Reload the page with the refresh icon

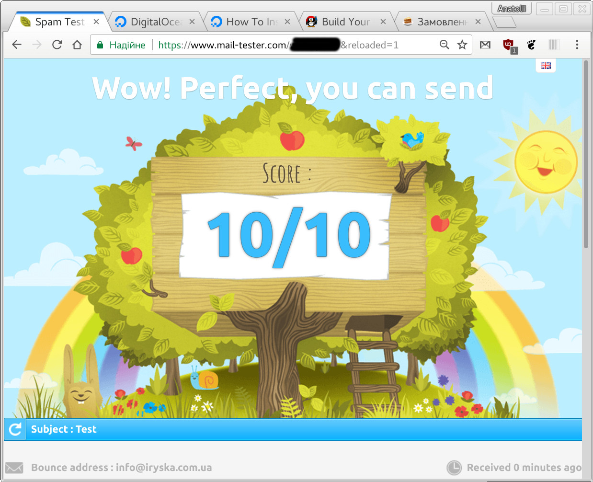[57, 45]
